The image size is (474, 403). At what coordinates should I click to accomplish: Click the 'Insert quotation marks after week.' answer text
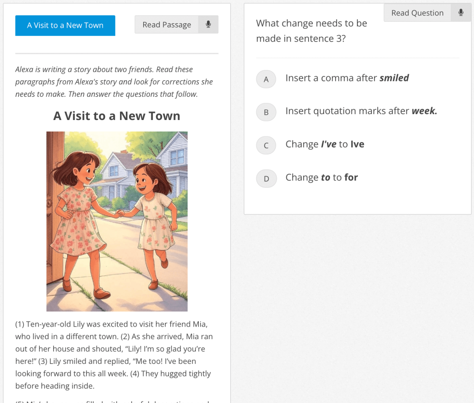361,111
